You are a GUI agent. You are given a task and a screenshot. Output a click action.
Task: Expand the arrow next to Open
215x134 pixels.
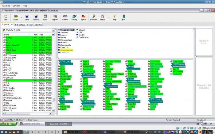[x=21, y=17]
